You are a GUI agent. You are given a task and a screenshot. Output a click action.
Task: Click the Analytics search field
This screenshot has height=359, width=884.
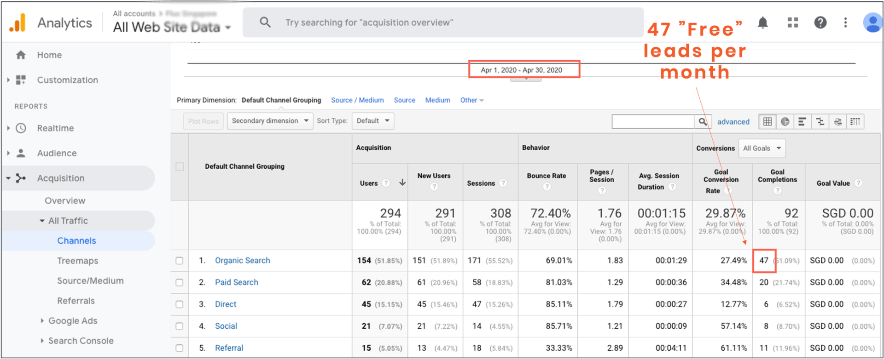pos(443,23)
